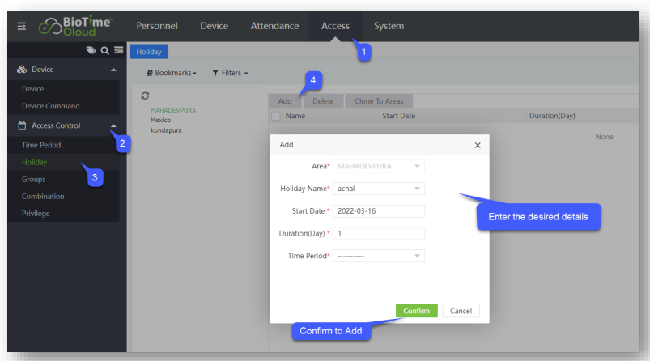
Task: Expand the Holiday Name dropdown
Action: tap(379, 189)
